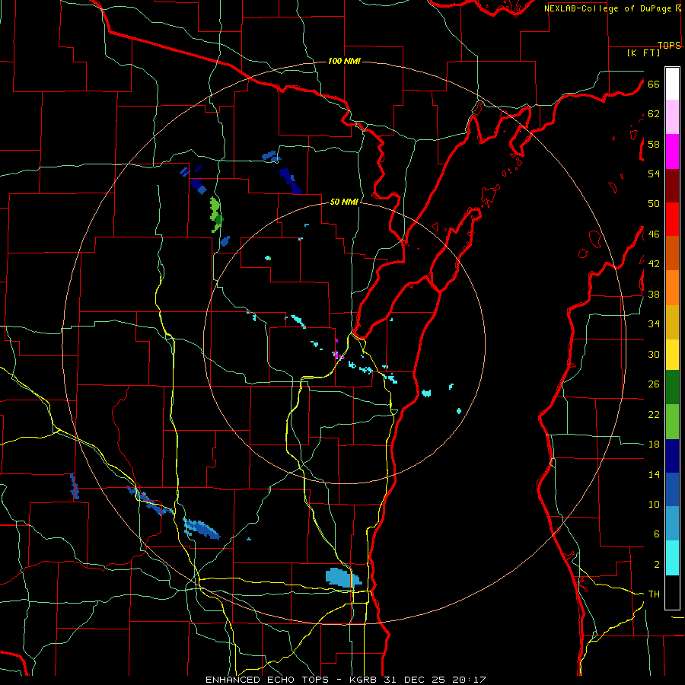Image resolution: width=685 pixels, height=685 pixels.
Task: Click the 100 NMI range ring label
Action: [344, 61]
